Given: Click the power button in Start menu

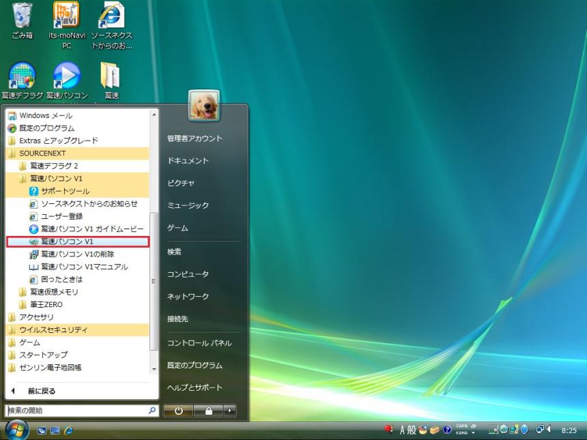Looking at the screenshot, I should tap(178, 411).
